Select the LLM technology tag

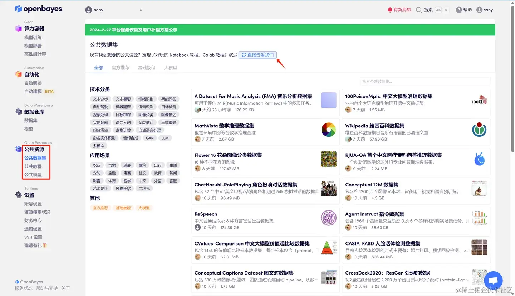tap(165, 138)
